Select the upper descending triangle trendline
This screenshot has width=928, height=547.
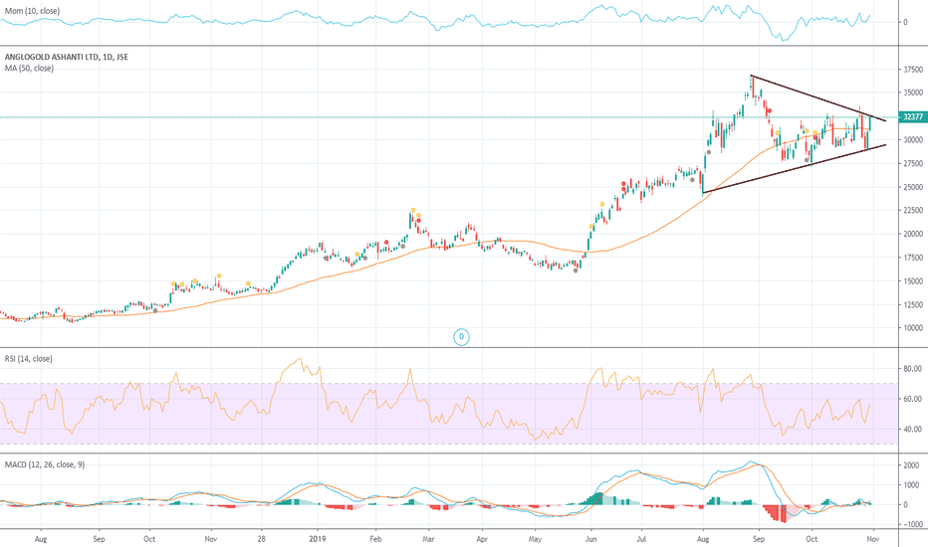point(817,98)
